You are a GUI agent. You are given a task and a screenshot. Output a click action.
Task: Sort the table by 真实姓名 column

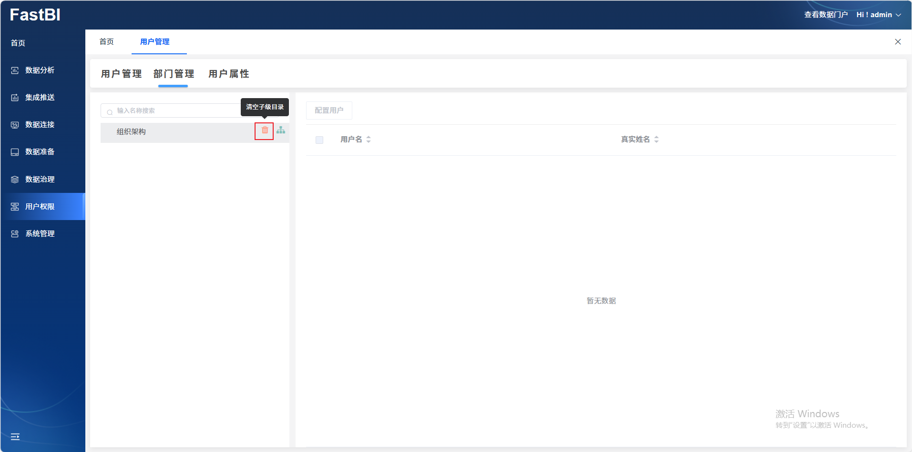pyautogui.click(x=656, y=140)
